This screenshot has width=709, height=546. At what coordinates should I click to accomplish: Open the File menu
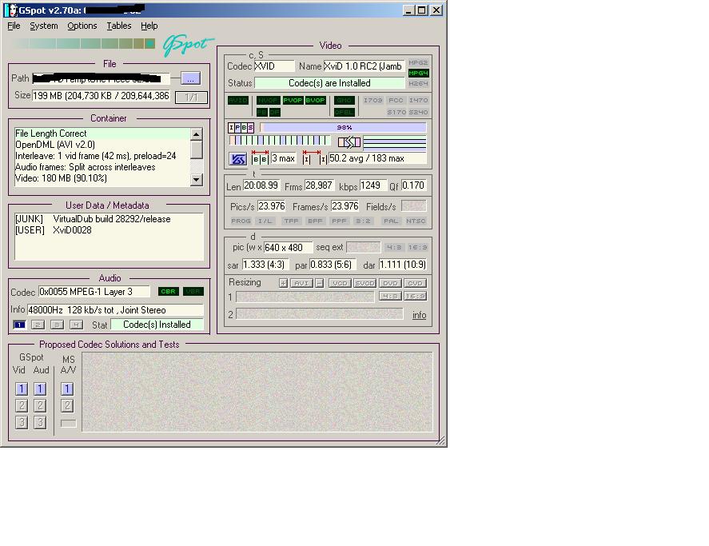[14, 26]
